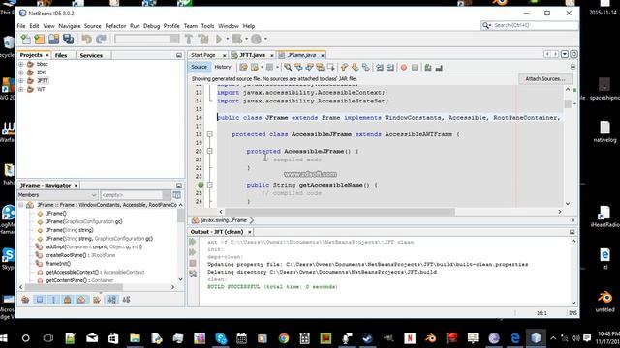Switch to the Services tab
The height and width of the screenshot is (348, 620).
coord(91,55)
